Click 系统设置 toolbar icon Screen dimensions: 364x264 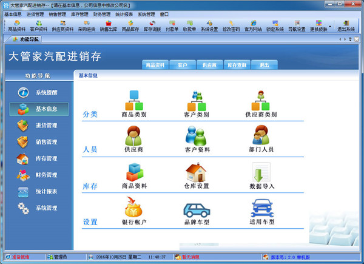click(x=209, y=25)
